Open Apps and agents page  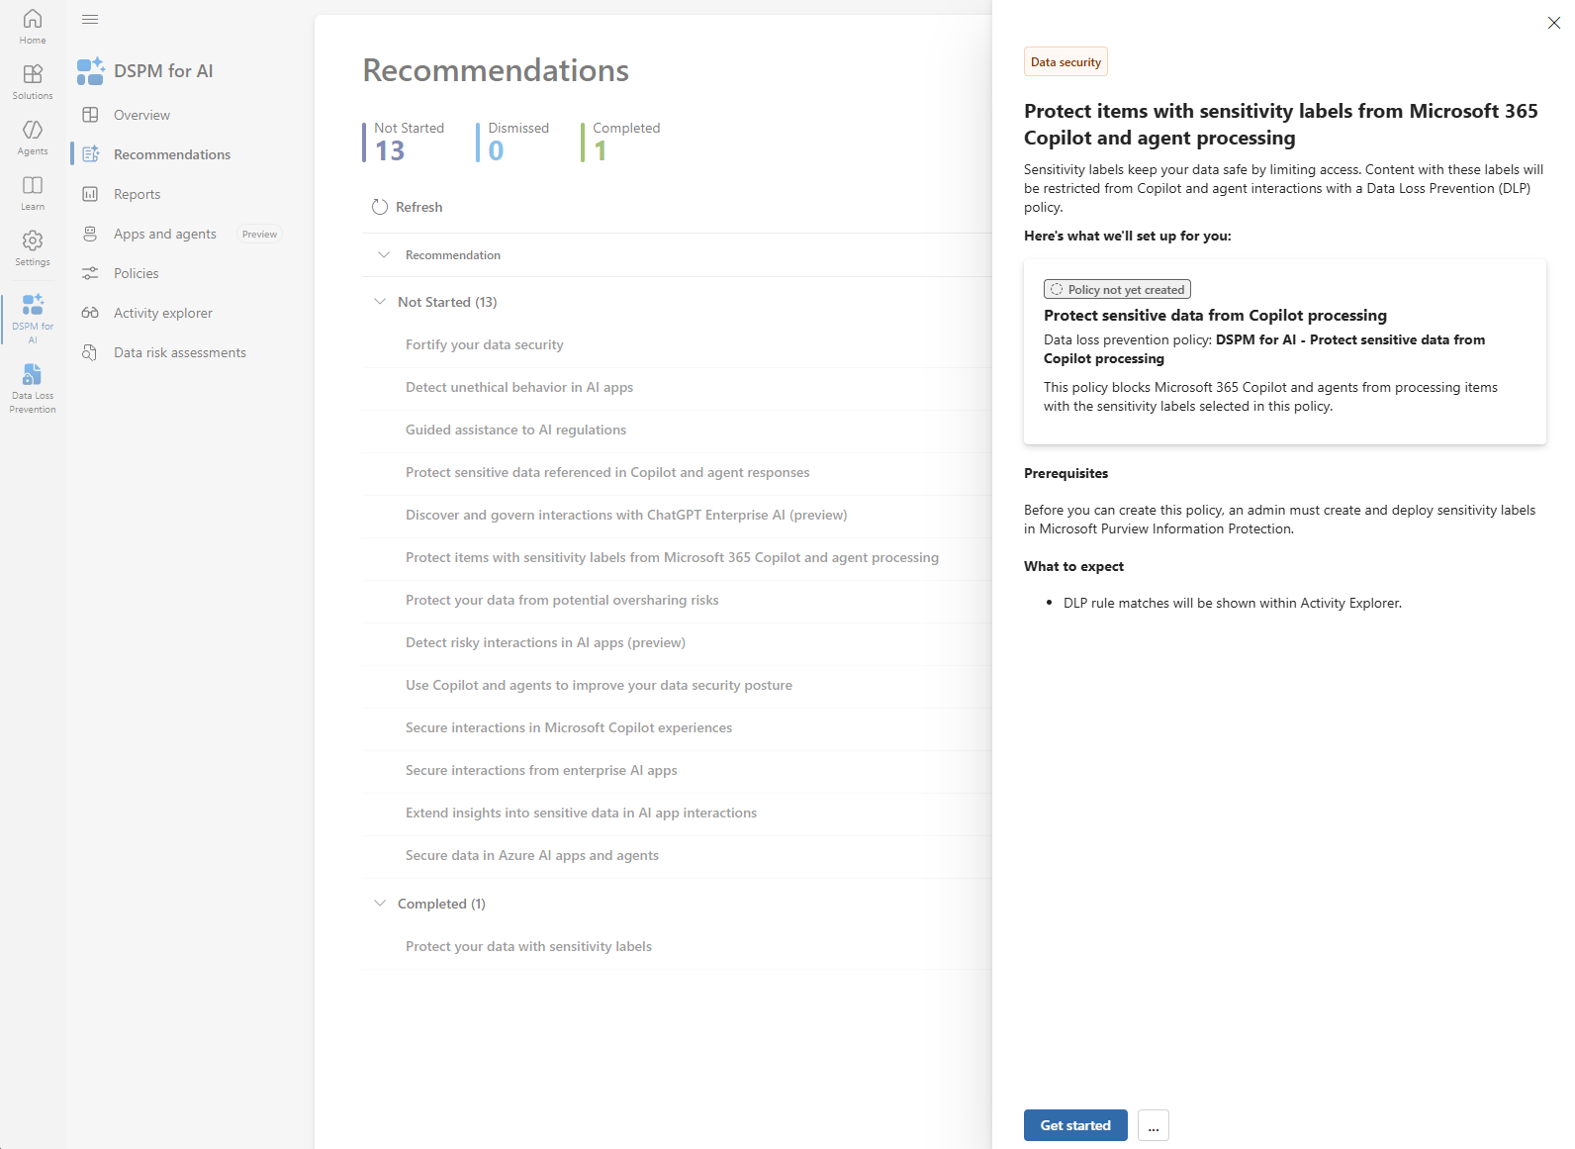[x=165, y=234]
